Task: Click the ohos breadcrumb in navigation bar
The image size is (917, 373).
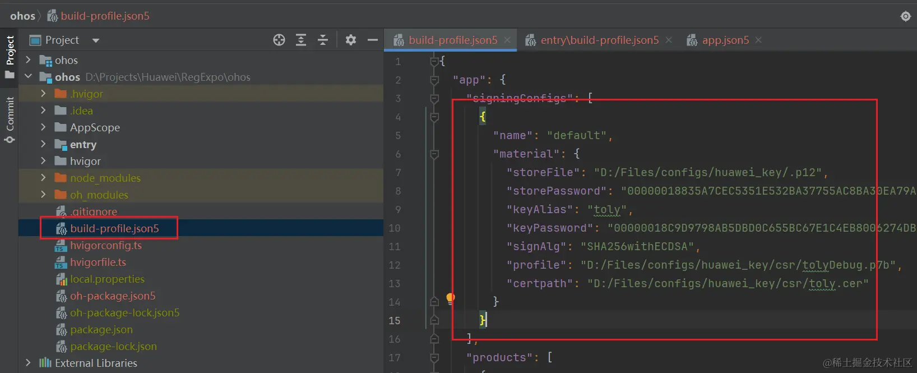Action: tap(22, 16)
